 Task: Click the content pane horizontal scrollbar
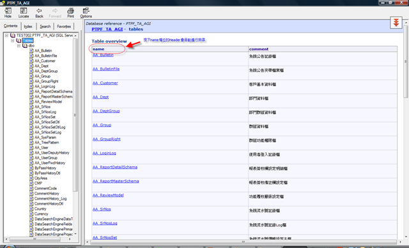[243, 242]
